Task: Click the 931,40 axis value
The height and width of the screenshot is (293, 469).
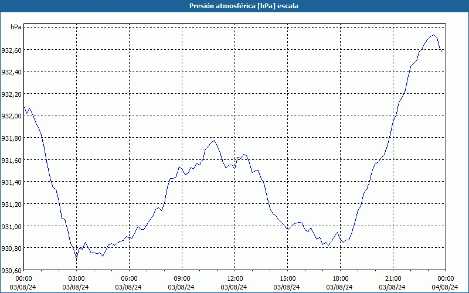Action: click(11, 182)
